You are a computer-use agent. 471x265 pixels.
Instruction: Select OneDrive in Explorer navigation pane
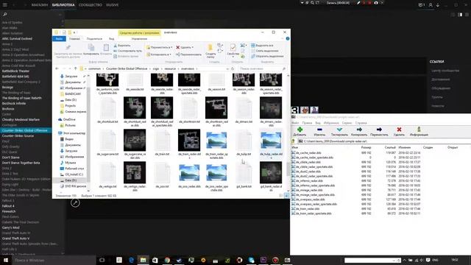point(69,119)
